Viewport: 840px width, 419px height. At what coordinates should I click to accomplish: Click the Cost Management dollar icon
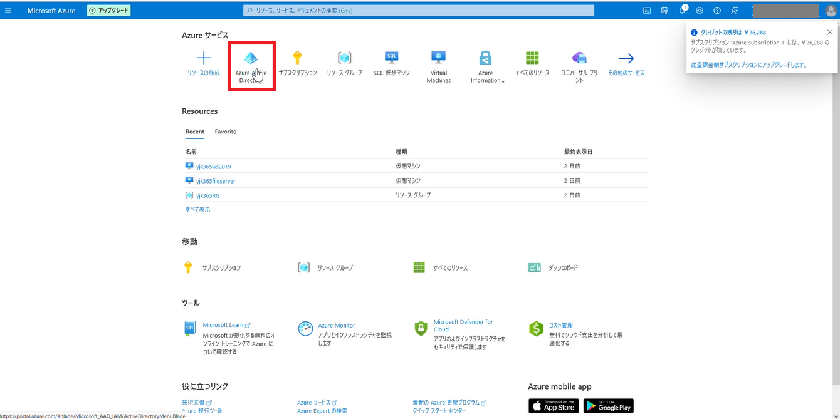(536, 328)
